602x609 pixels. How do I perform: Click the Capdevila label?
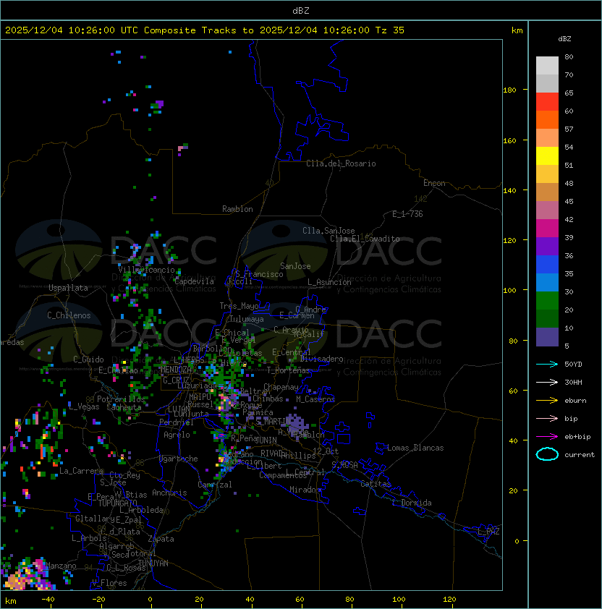coord(194,281)
